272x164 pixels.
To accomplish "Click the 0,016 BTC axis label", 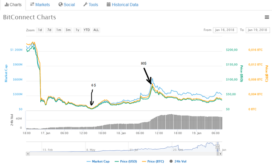I will 255,50.
